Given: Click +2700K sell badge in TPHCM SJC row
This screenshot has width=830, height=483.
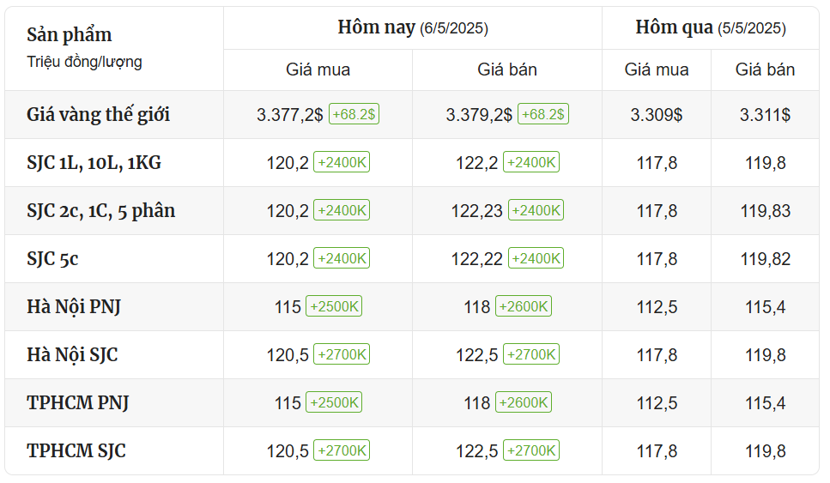Looking at the screenshot, I should (531, 451).
